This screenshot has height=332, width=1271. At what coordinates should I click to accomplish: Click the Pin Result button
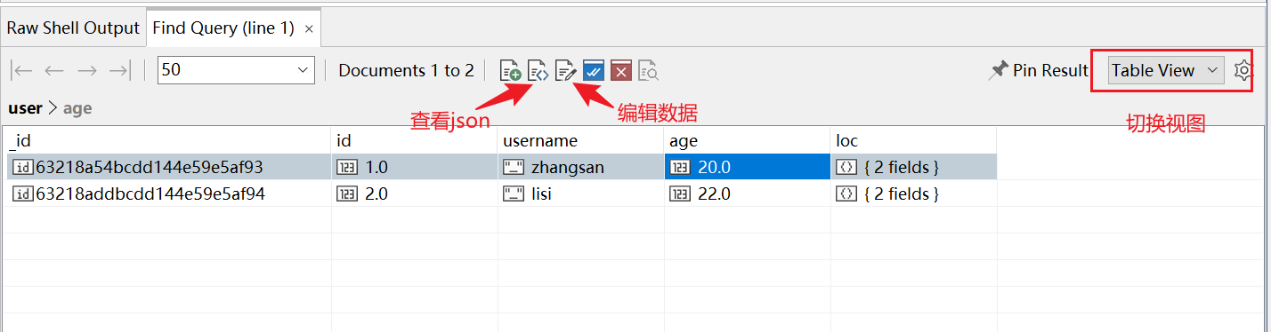coord(1039,71)
